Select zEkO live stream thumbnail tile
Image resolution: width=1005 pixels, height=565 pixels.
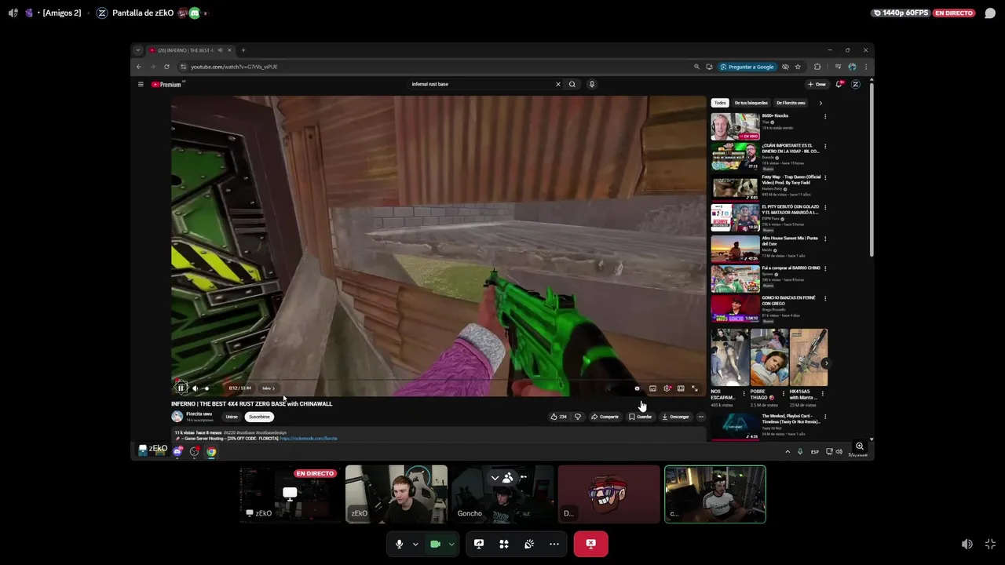click(290, 494)
